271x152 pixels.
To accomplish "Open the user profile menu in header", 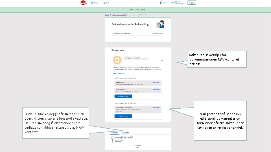I will pos(177,3).
